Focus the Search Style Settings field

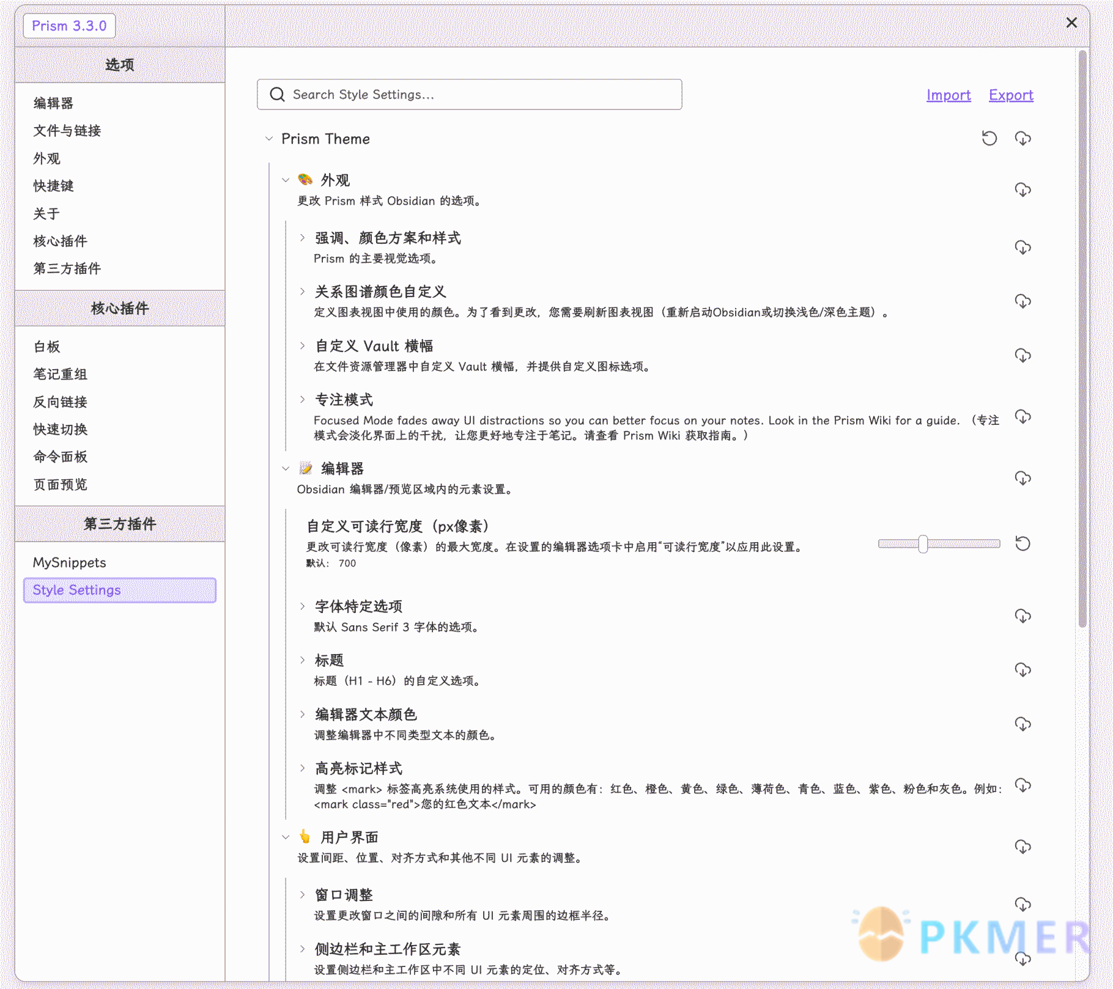(470, 94)
